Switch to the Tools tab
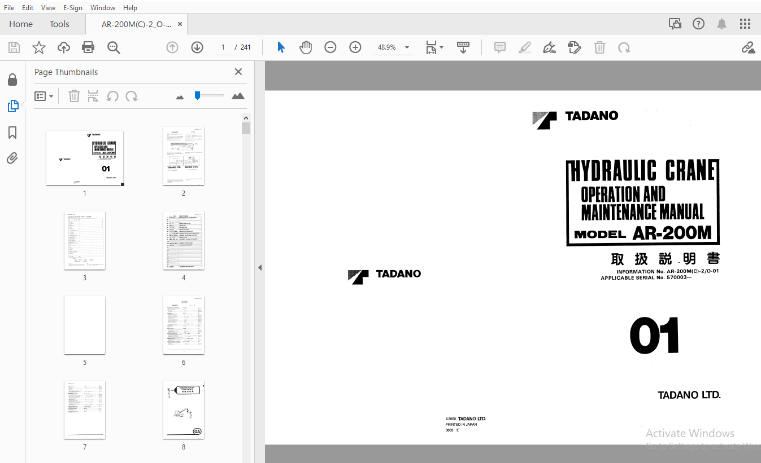 point(59,24)
